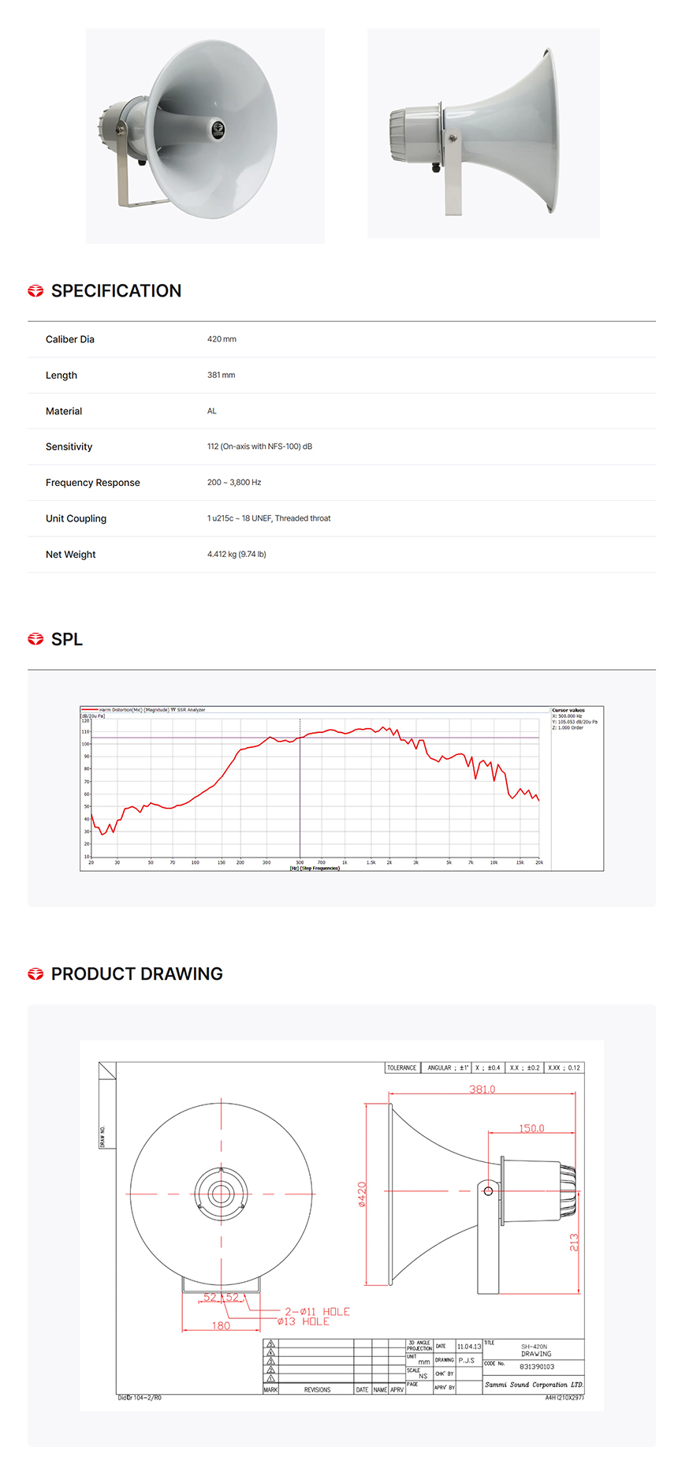Click the emblem at the horn speaker's center

pos(218,128)
